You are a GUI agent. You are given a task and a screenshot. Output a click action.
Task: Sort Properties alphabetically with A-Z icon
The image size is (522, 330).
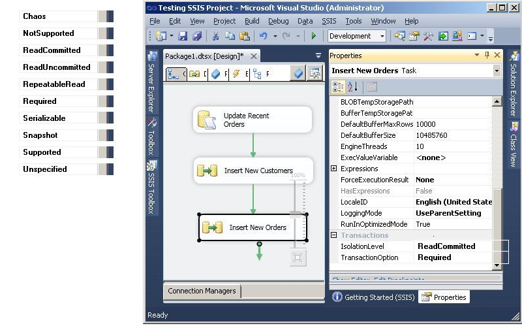(353, 88)
